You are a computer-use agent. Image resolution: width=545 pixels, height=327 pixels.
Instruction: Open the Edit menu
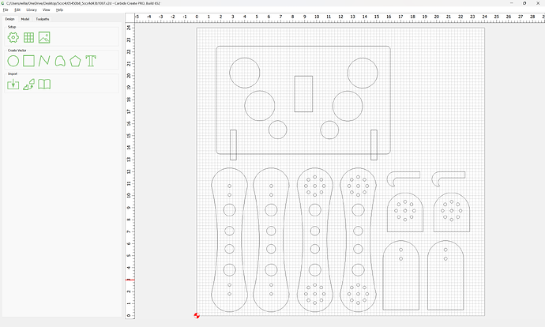[17, 9]
